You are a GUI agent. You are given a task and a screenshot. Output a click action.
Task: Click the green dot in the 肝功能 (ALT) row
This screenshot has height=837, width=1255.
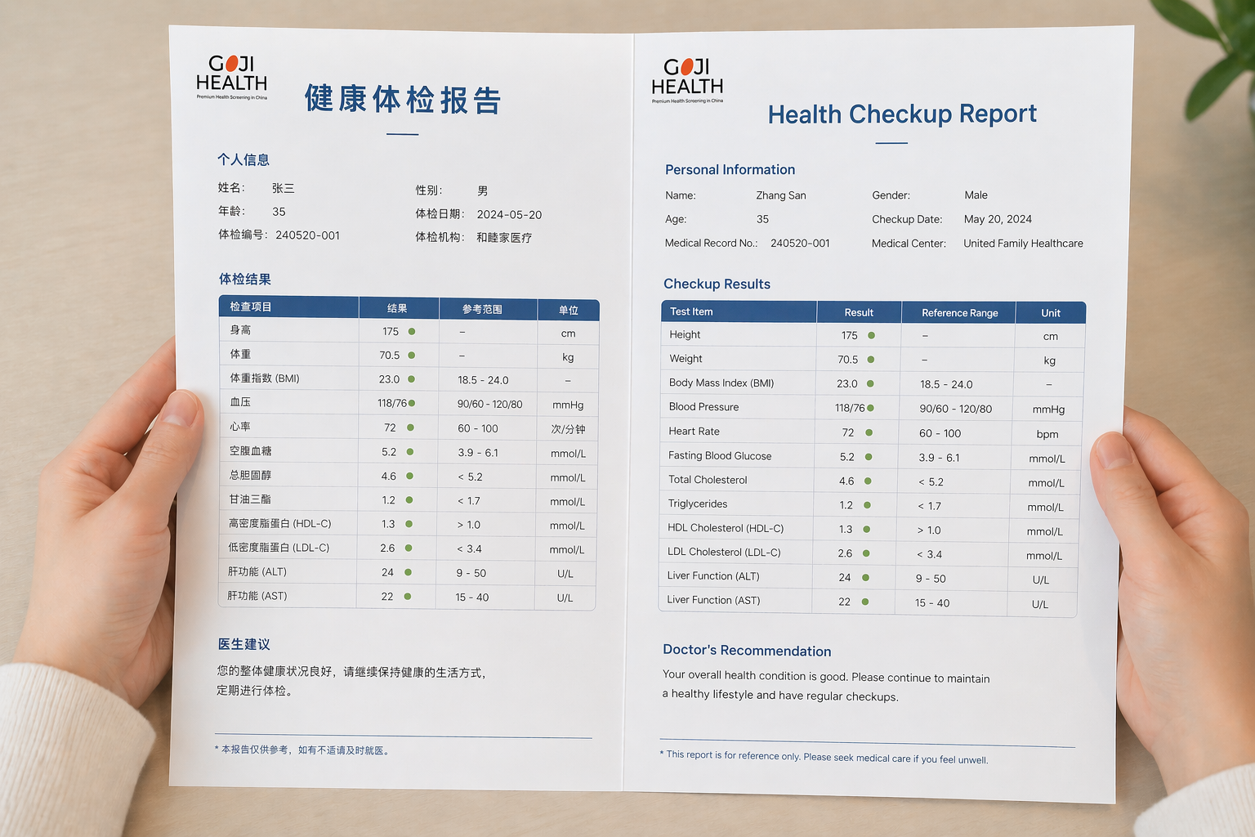[x=408, y=572]
